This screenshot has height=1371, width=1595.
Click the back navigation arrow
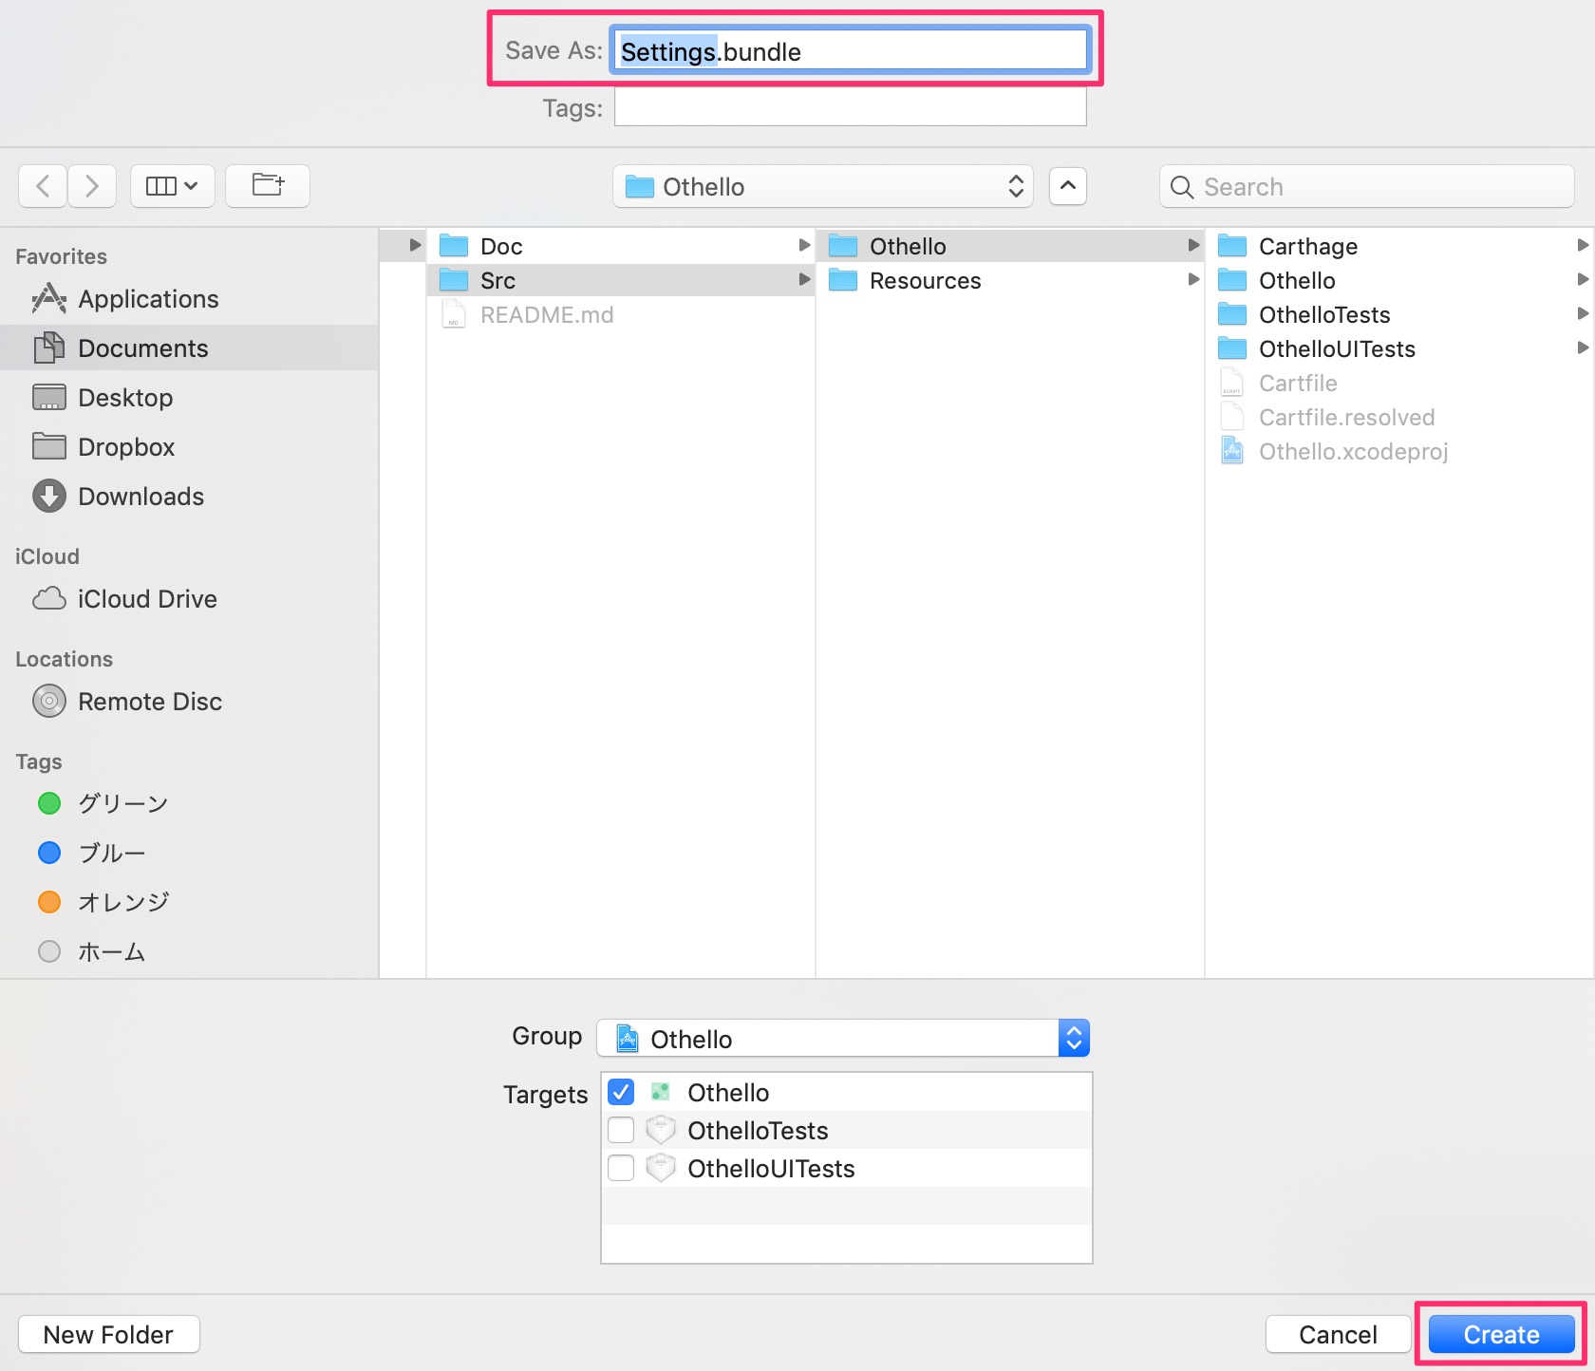[x=42, y=186]
